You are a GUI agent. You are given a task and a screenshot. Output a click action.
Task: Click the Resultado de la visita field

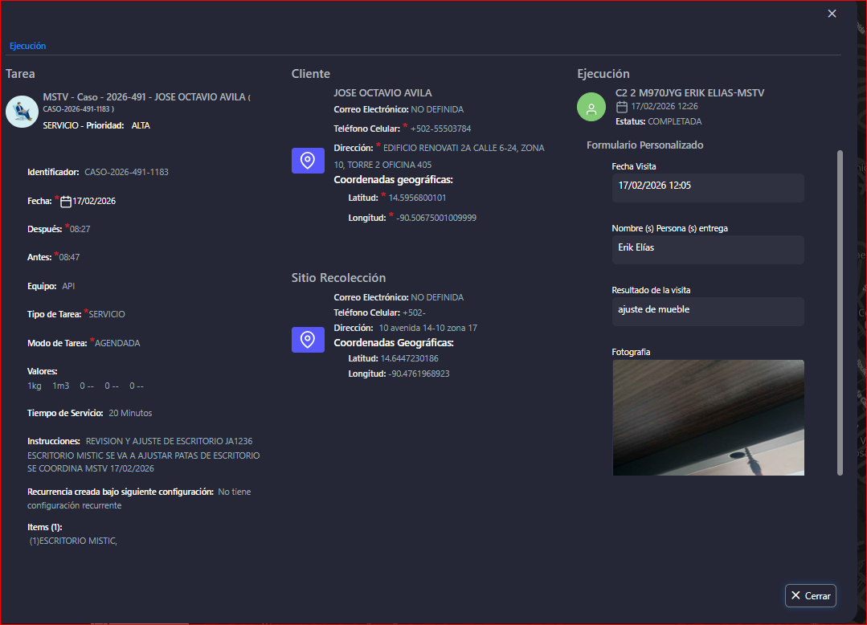pos(707,310)
